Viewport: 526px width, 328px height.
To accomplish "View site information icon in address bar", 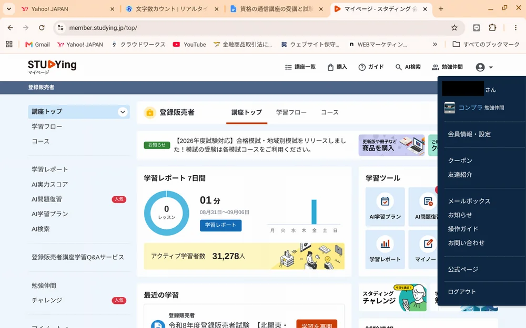I will click(60, 28).
